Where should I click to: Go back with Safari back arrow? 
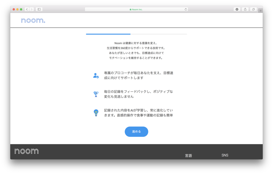[x=27, y=9]
